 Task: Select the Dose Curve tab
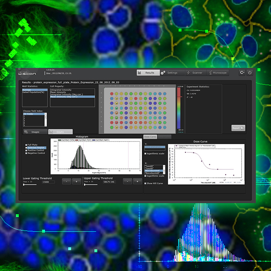[151, 137]
